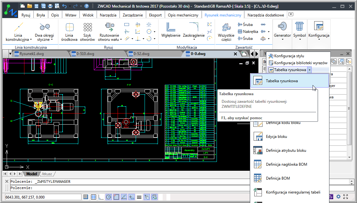The image size is (357, 203).
Task: Open the Generator dropdown arrow
Action: click(282, 40)
